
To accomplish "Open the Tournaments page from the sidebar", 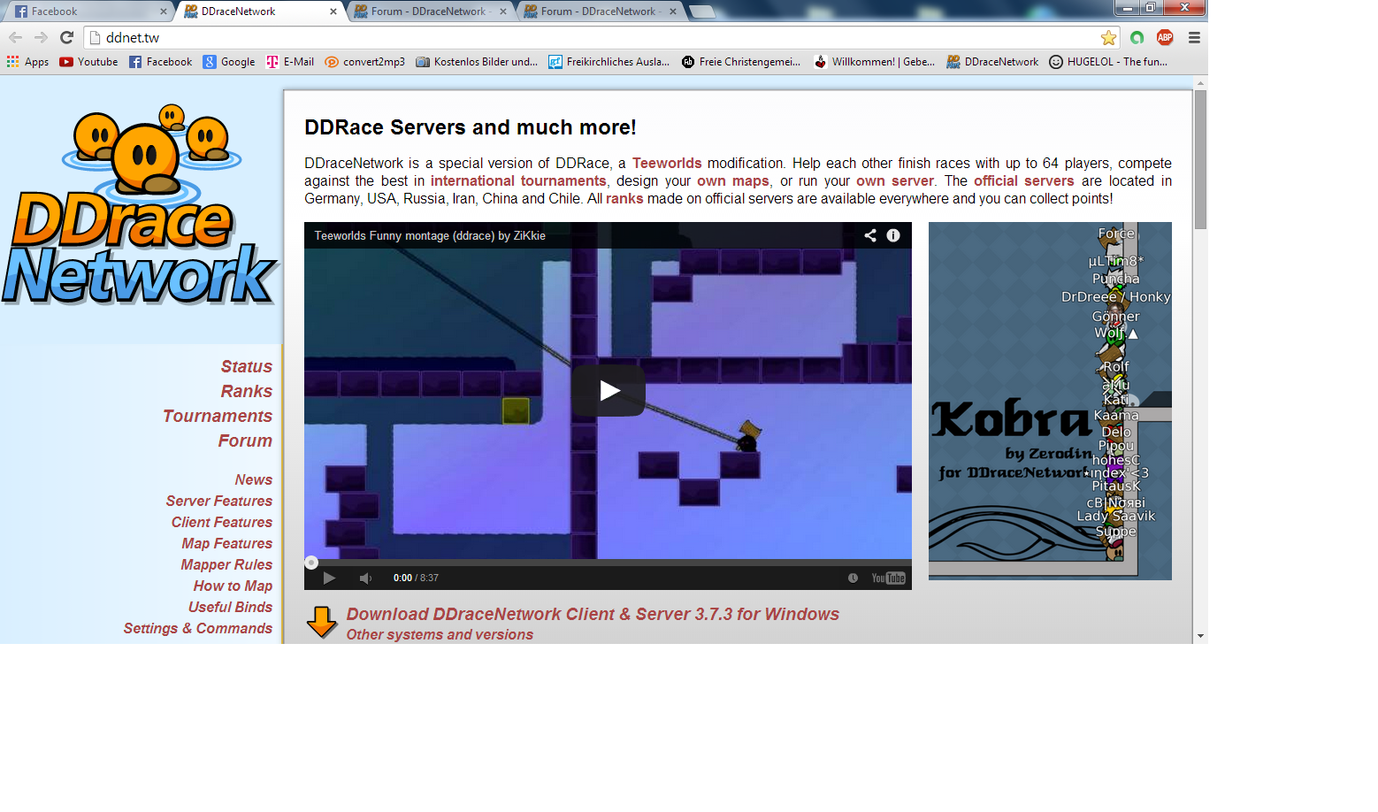I will (x=217, y=416).
